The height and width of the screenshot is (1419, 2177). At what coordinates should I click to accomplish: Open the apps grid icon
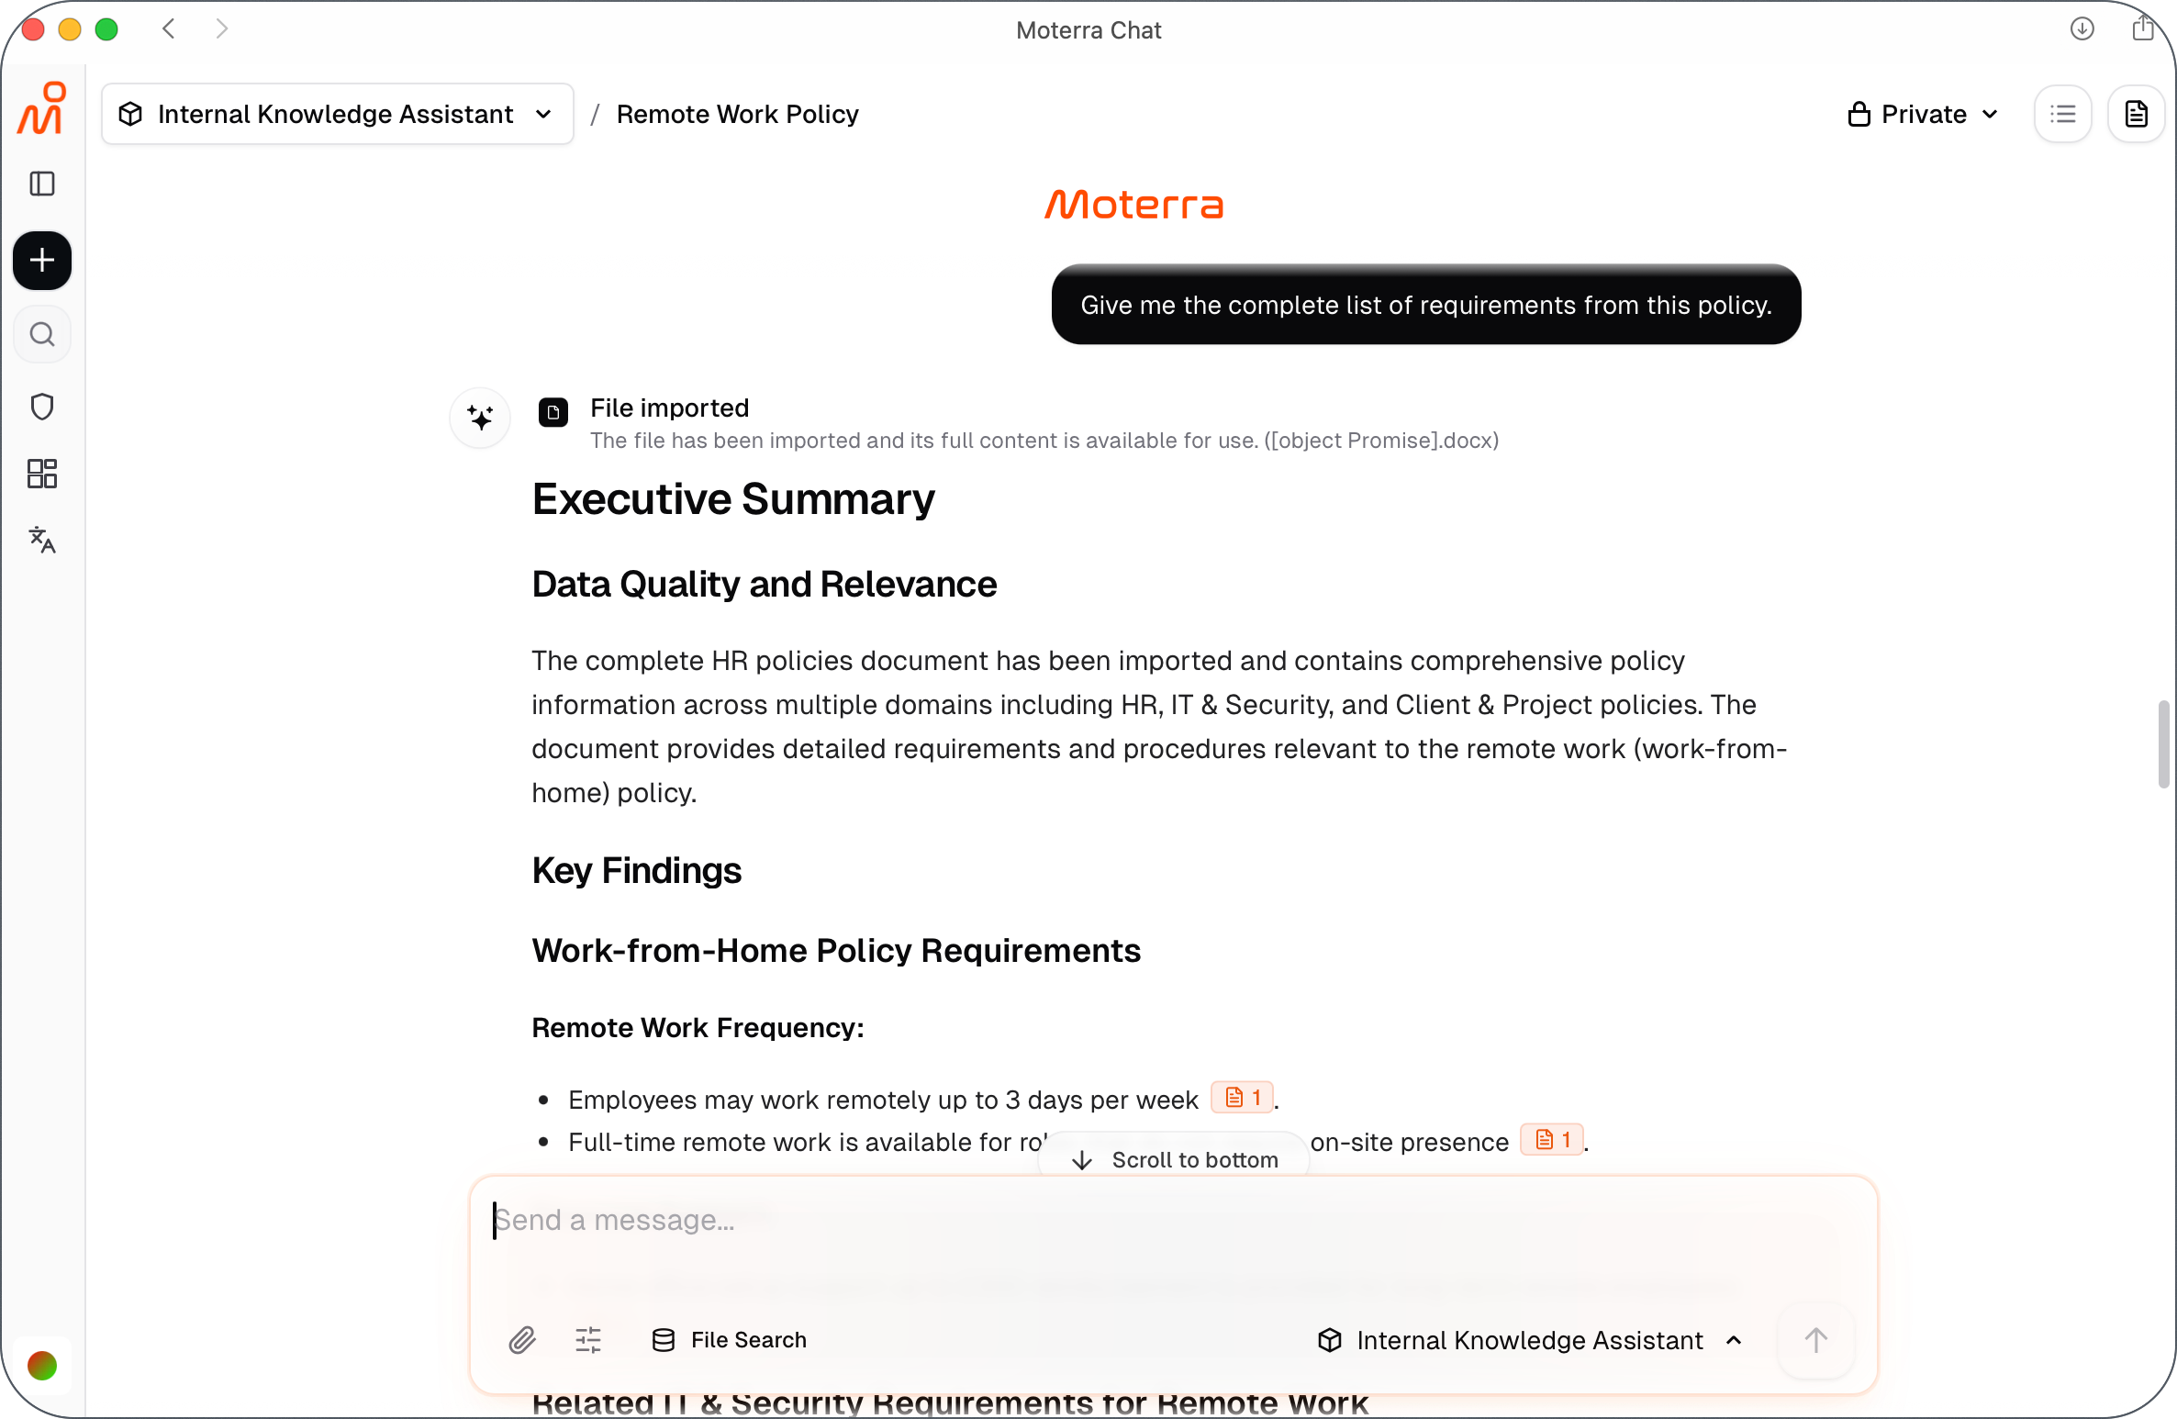42,474
